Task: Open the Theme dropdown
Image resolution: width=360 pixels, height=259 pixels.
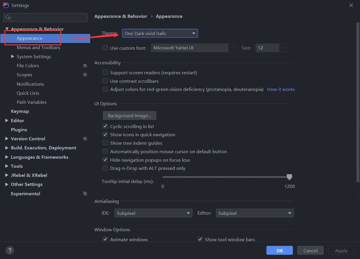Action: click(160, 33)
